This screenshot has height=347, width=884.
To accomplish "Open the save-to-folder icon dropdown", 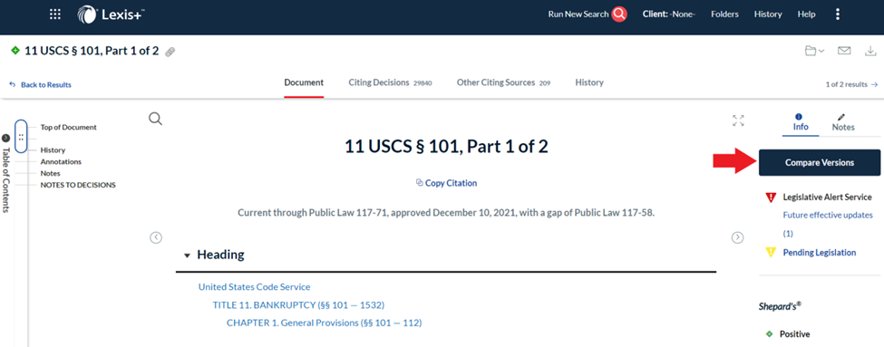I will click(814, 52).
